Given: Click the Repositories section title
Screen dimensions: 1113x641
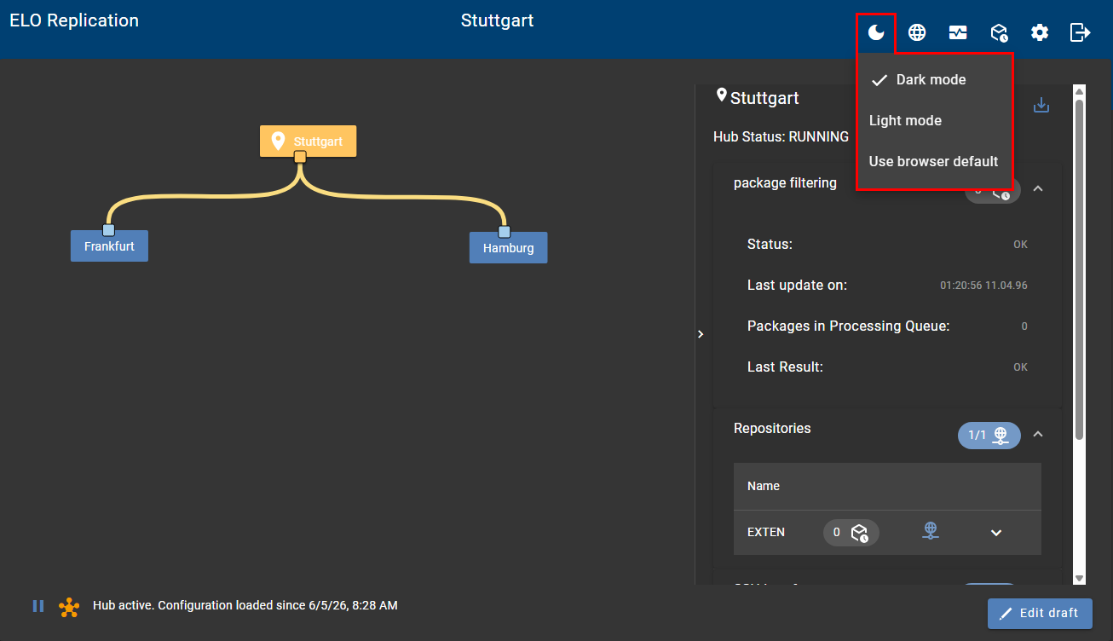Looking at the screenshot, I should click(772, 428).
